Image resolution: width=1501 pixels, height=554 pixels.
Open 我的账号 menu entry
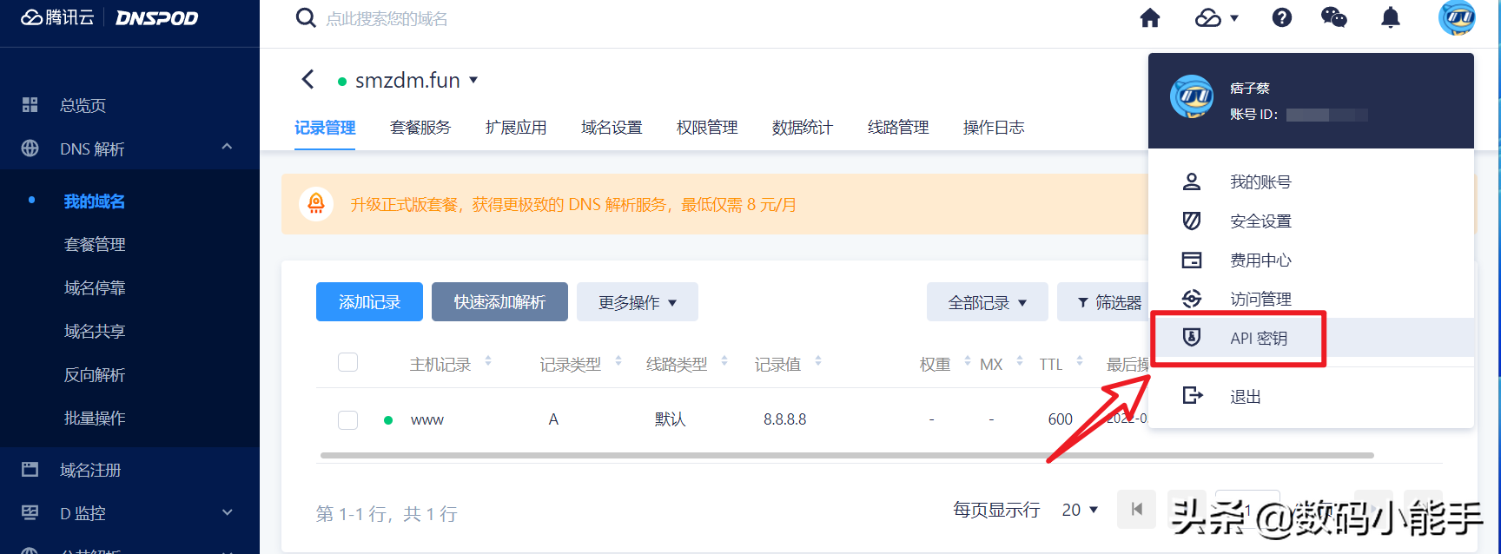tap(1312, 181)
